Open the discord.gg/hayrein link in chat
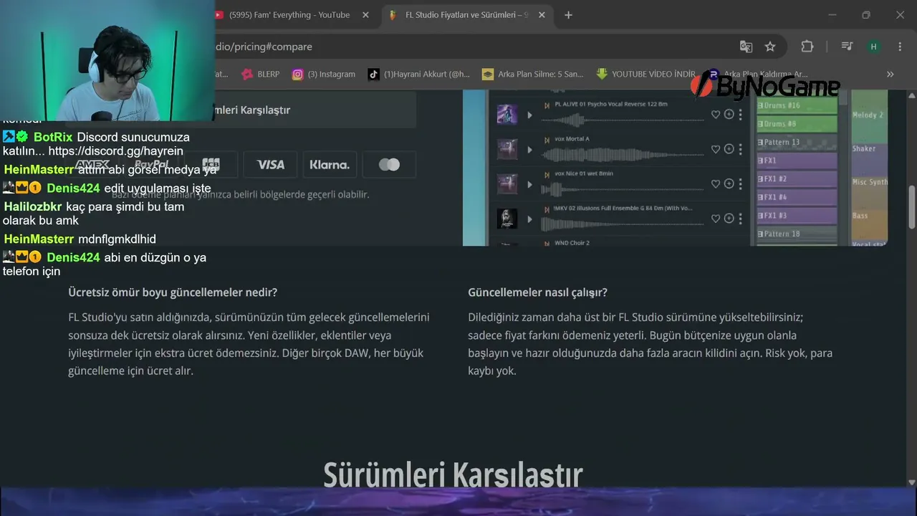This screenshot has width=917, height=516. coord(116,151)
